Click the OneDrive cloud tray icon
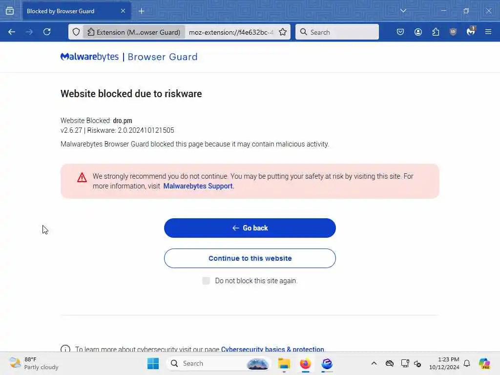The image size is (500, 375). point(389,363)
